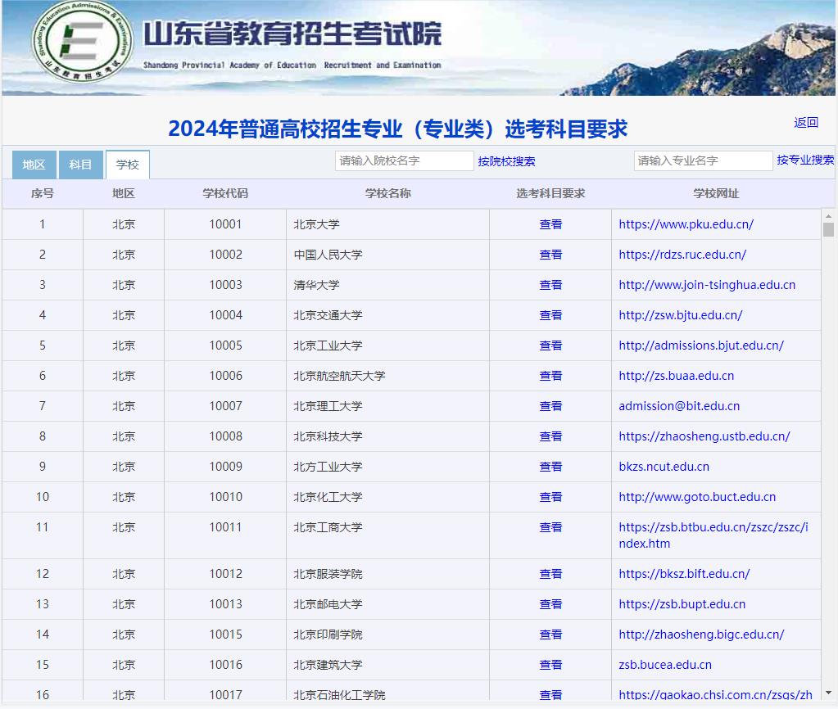Open 查看 for 中国人民大学
The height and width of the screenshot is (709, 838).
[550, 255]
